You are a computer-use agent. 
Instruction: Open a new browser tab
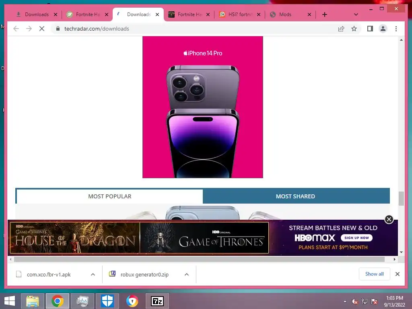(325, 14)
